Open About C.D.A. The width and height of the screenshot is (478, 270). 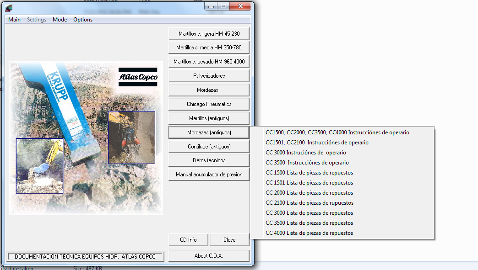(x=209, y=256)
